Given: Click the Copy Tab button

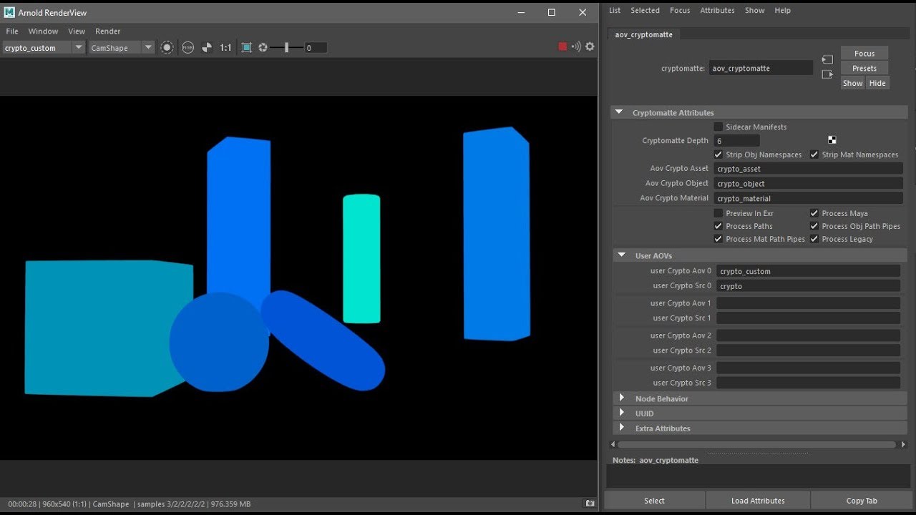Looking at the screenshot, I should pos(862,501).
